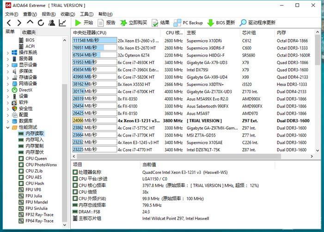Expand the 网络设备 tree node
324x232 pixels.
(8, 84)
